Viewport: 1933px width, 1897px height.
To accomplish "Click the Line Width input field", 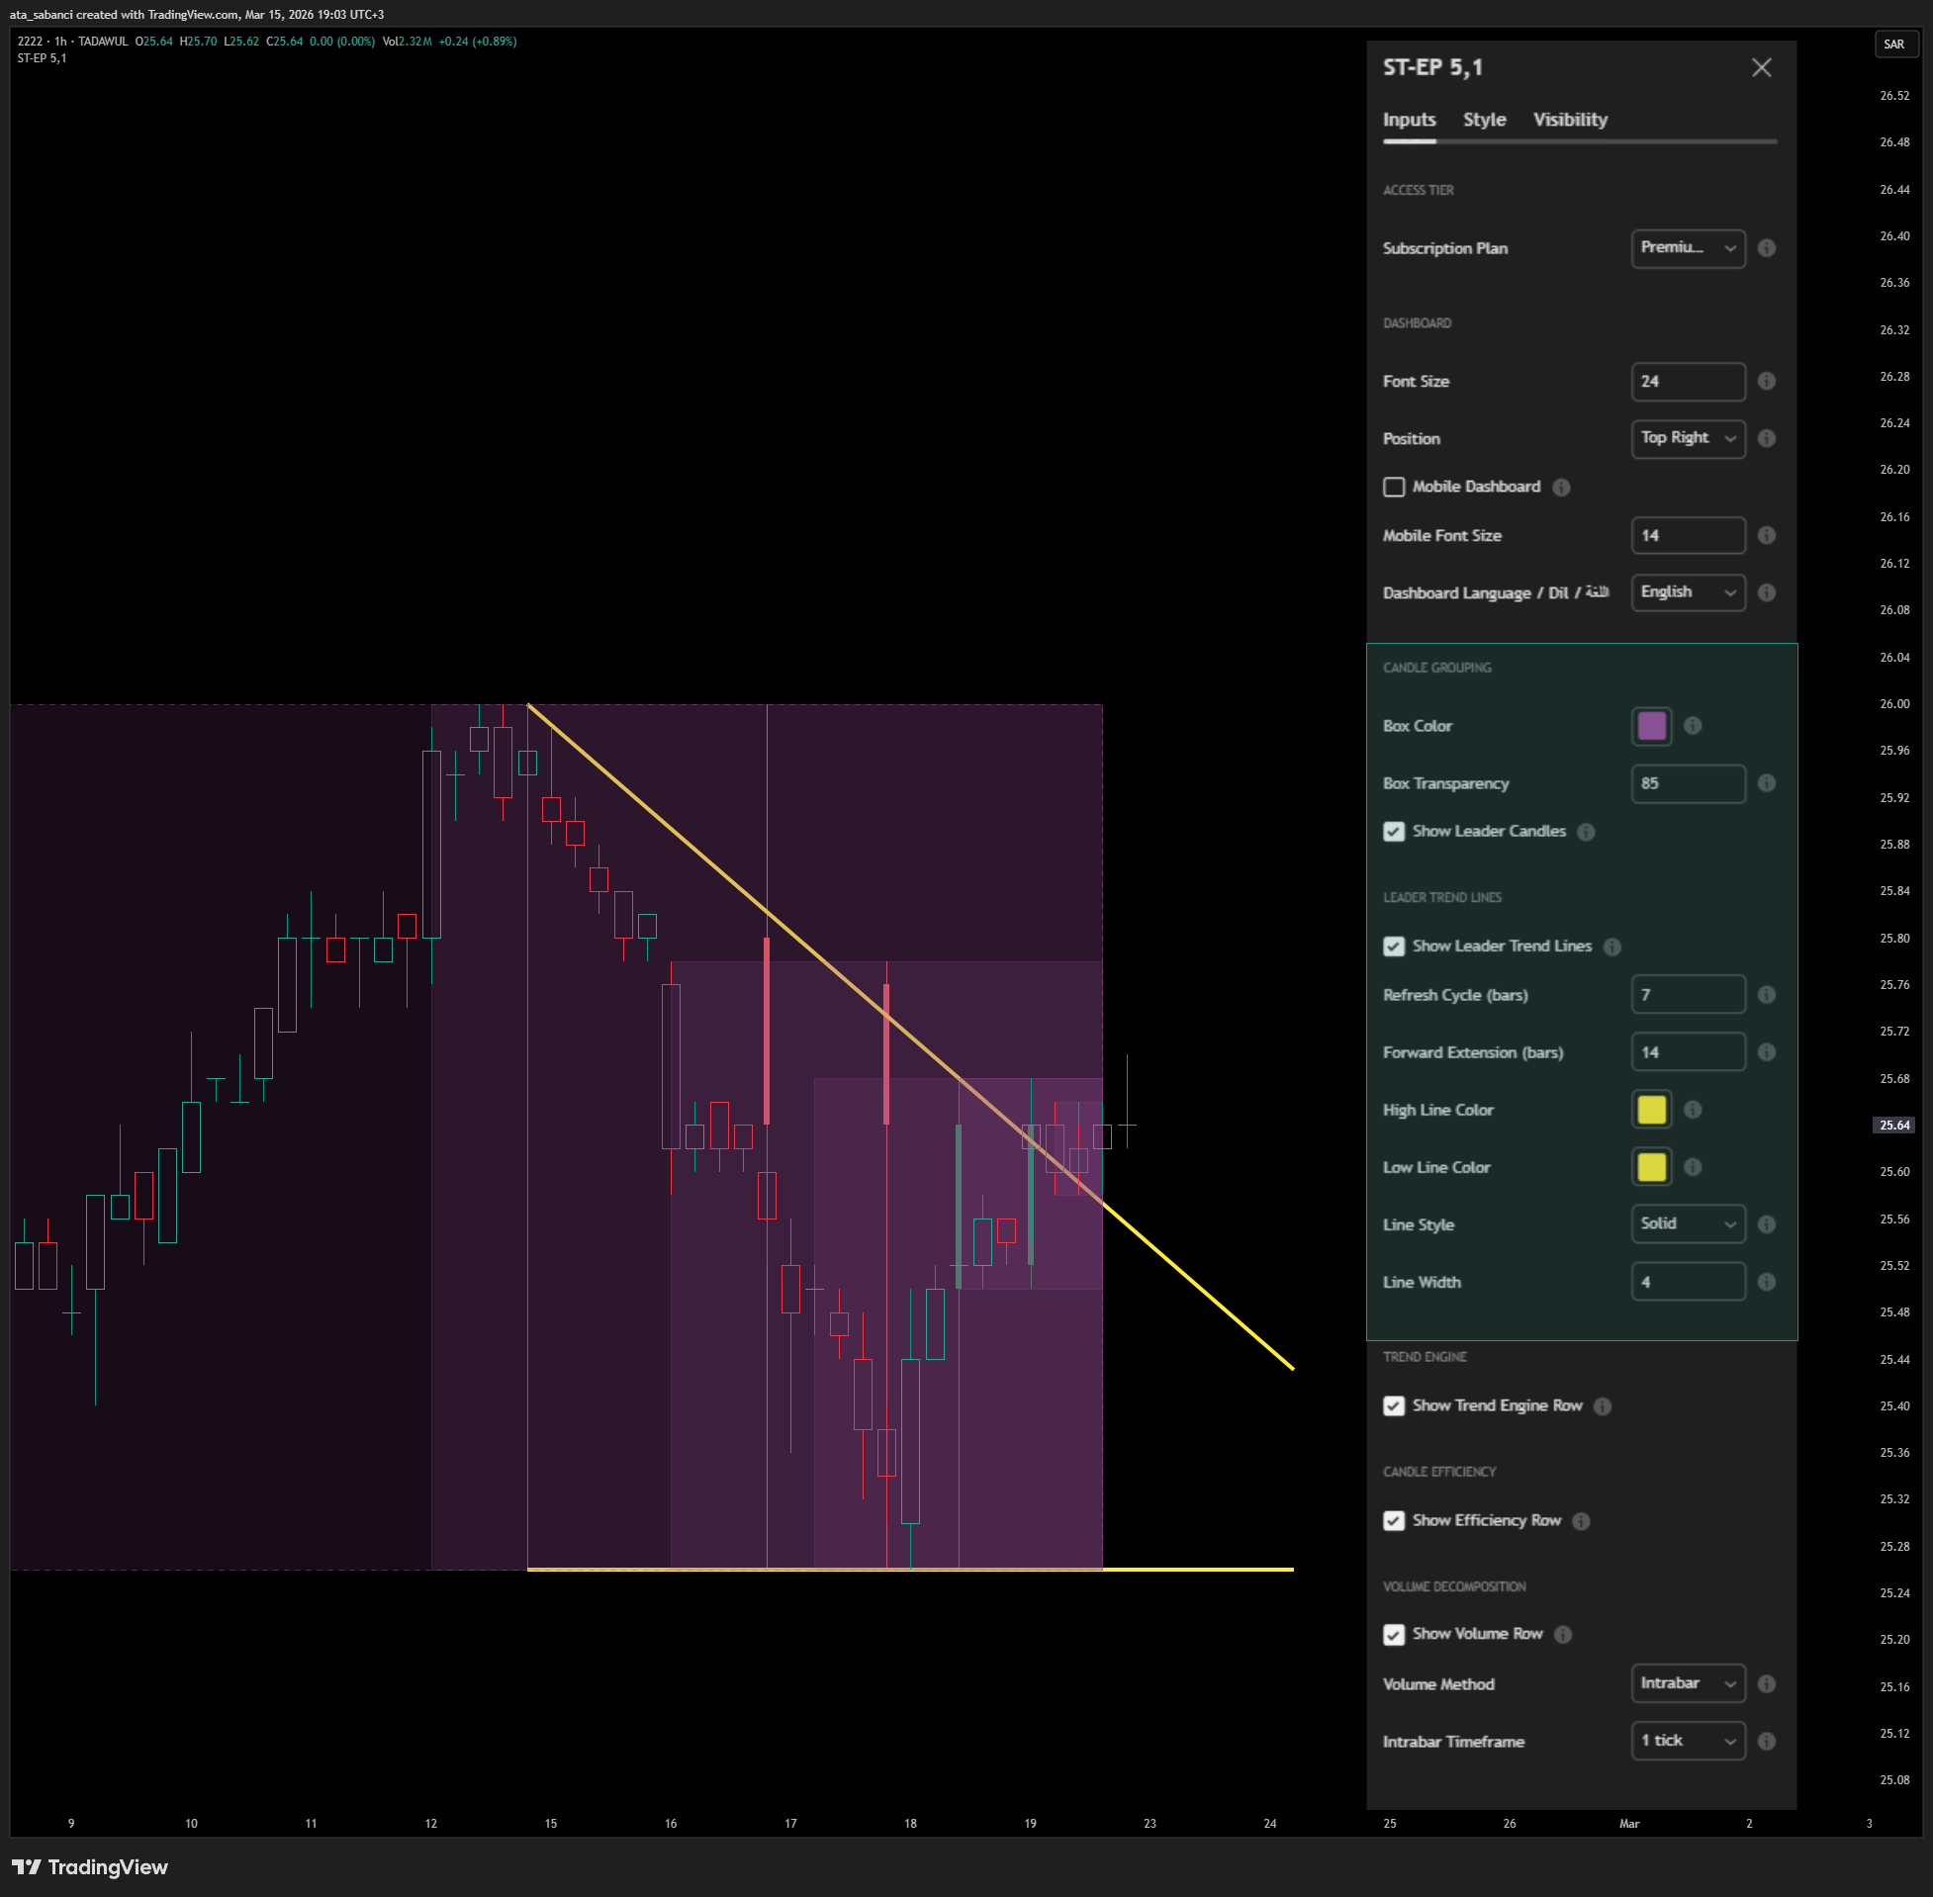I will point(1688,1281).
